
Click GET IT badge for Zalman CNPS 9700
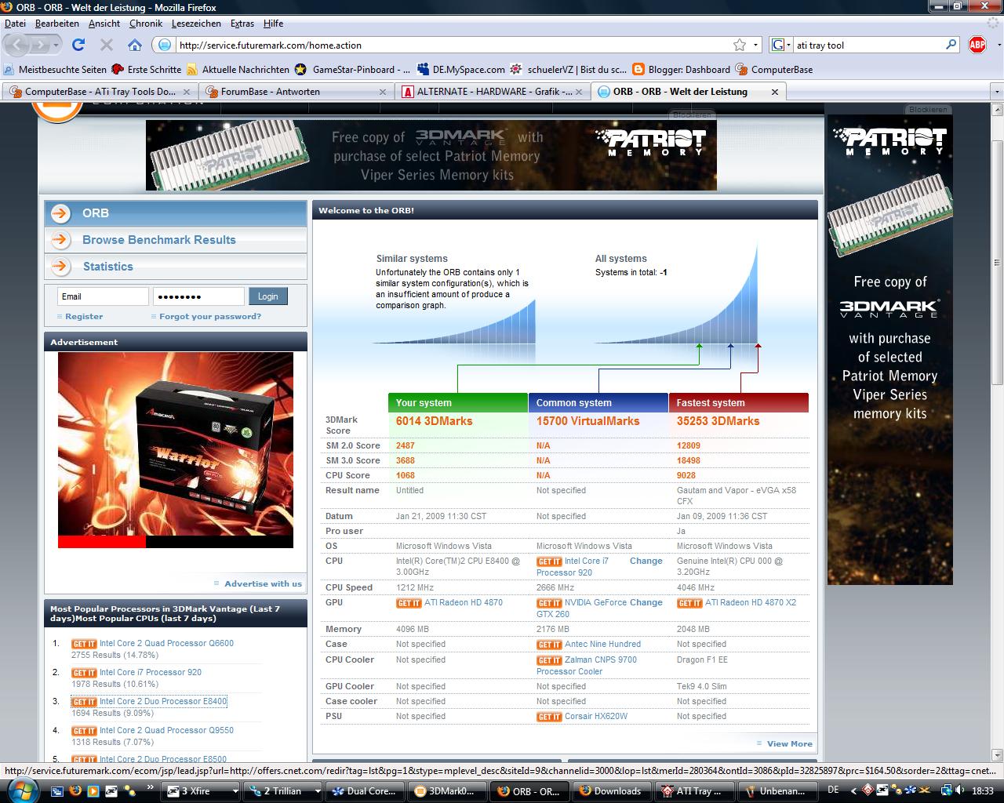[x=549, y=660]
